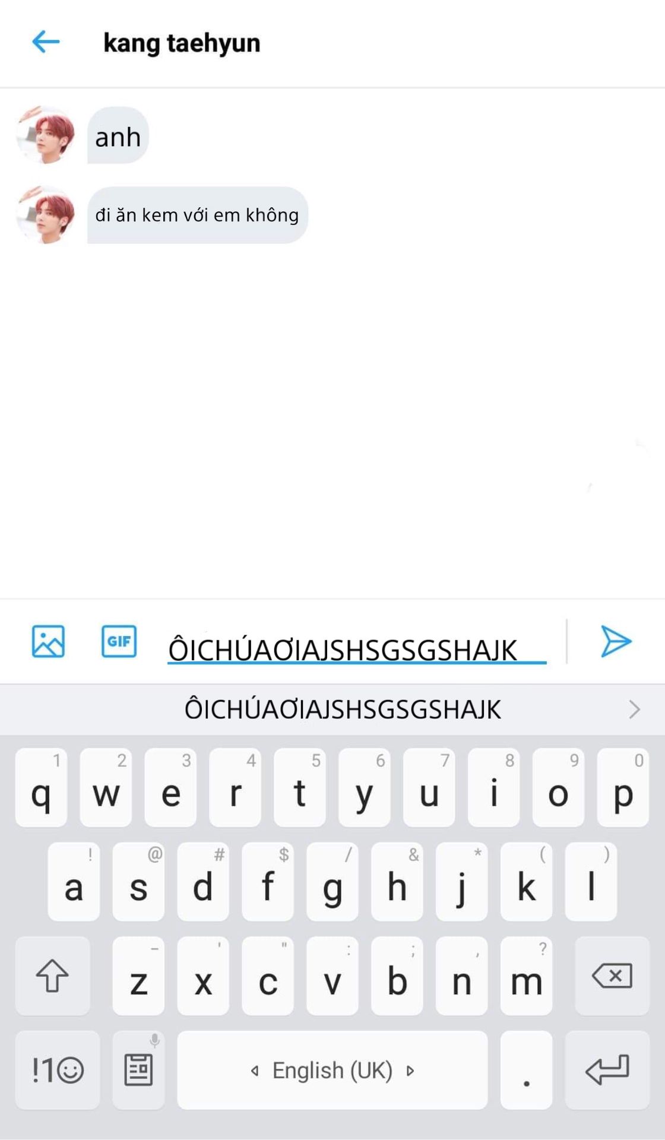Screen dimensions: 665x1140
Task: Tap the period key
Action: 526,1070
